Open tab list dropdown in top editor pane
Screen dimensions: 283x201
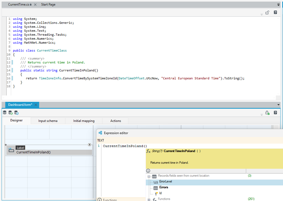(278, 5)
